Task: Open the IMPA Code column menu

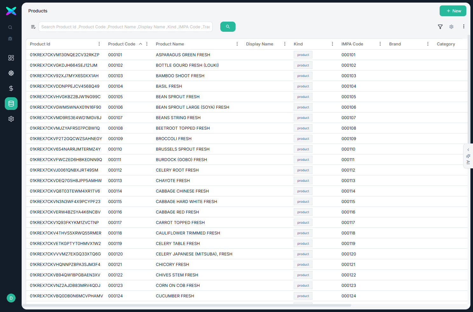Action: (x=380, y=44)
